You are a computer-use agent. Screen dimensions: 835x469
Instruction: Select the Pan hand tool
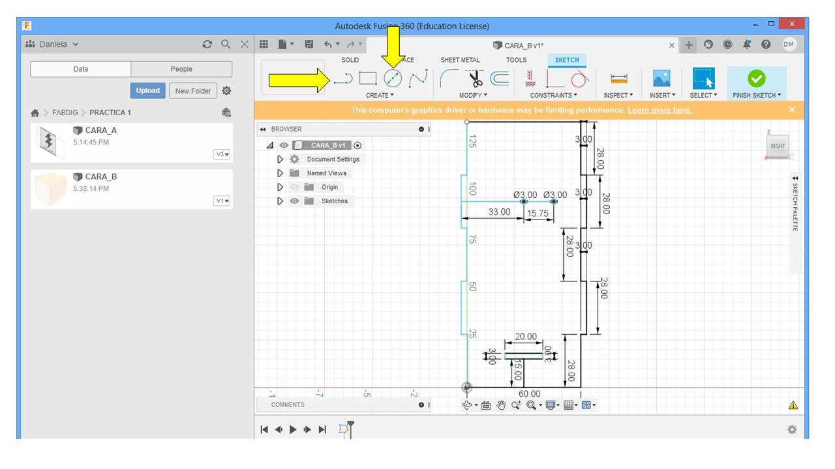pyautogui.click(x=500, y=405)
